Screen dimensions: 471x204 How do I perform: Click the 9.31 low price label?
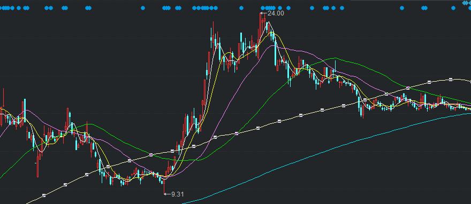(x=178, y=194)
